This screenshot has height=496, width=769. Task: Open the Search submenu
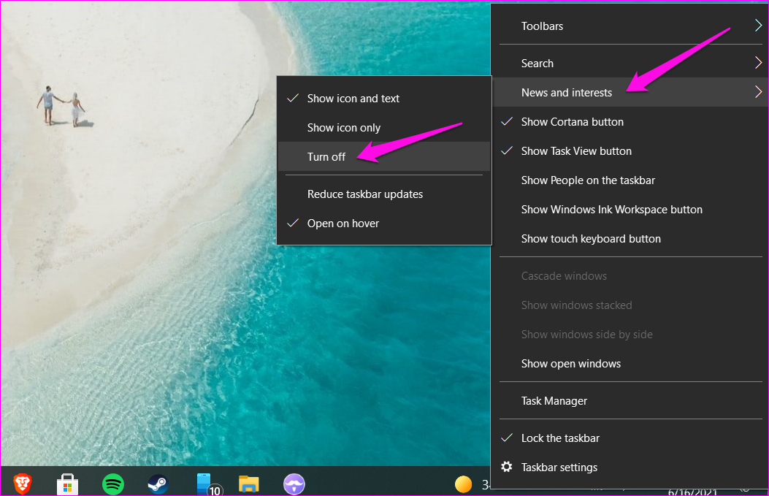click(x=537, y=63)
